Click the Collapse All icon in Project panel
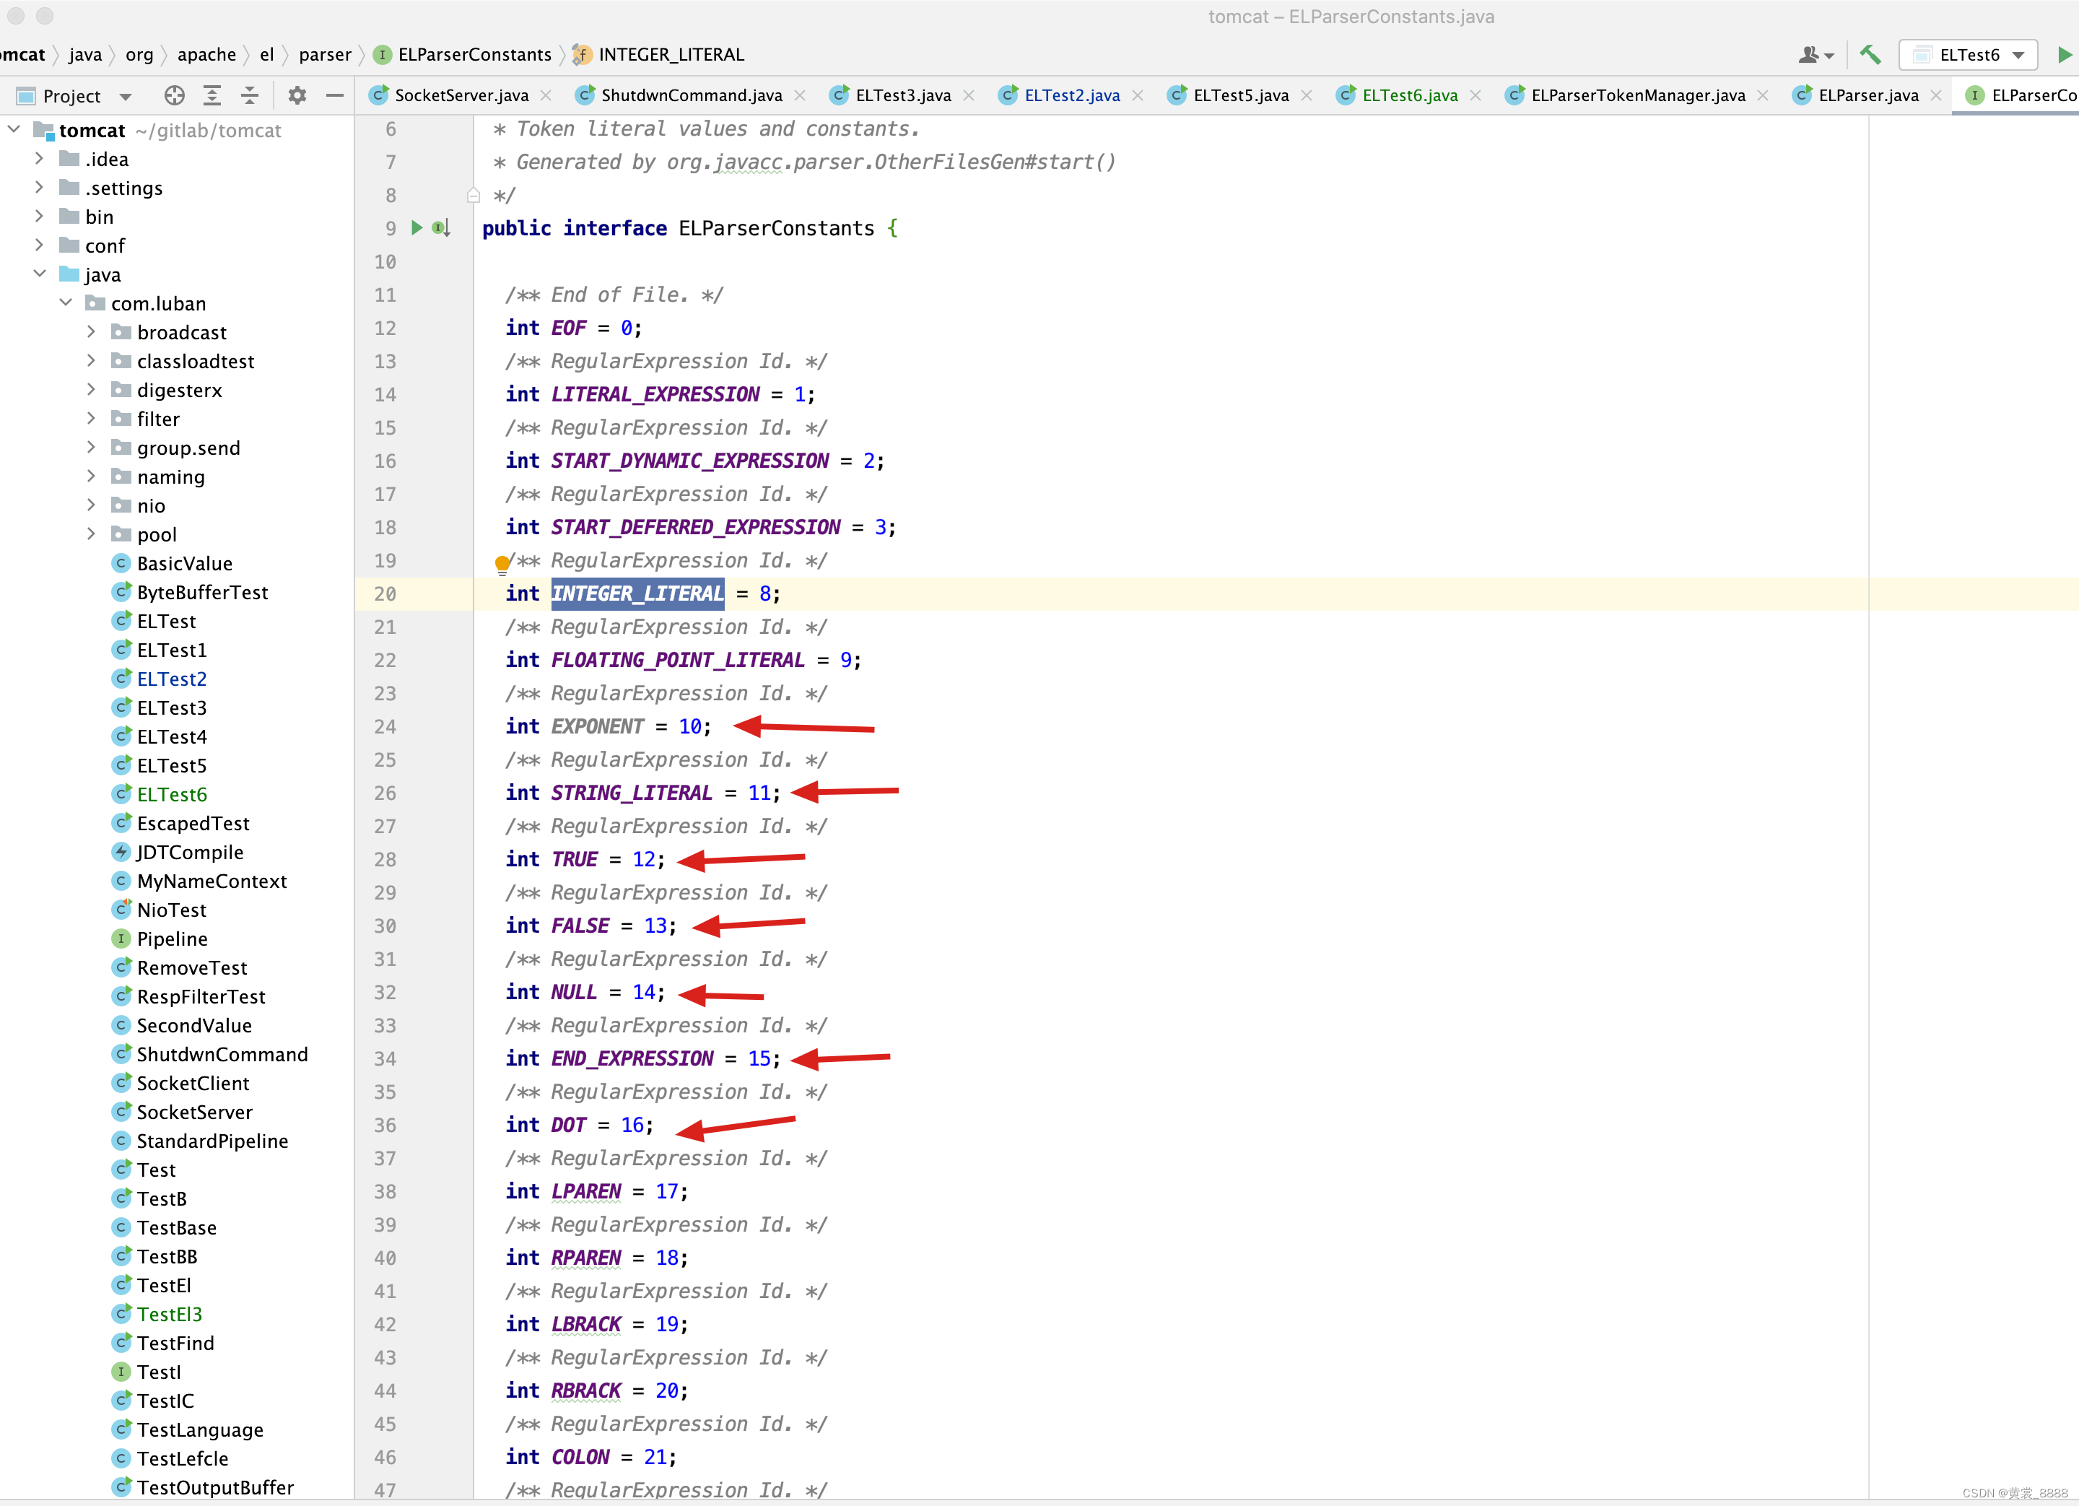This screenshot has width=2079, height=1506. point(249,95)
